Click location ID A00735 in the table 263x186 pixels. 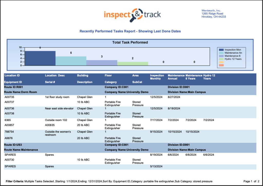click(9, 97)
